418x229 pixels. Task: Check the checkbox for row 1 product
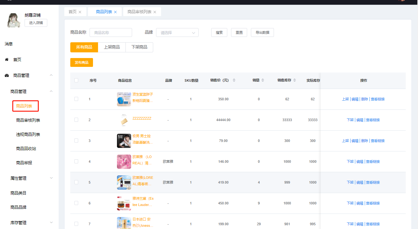[x=76, y=99]
